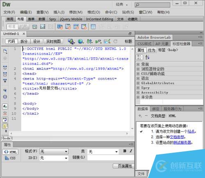The width and height of the screenshot is (205, 178).
Task: Click the Draw AP Div icon
Action: 43,27
